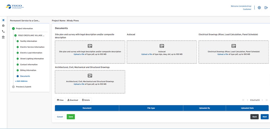This screenshot has width=270, height=129.
Task: Click the Autocad upload image icon
Action: (x=162, y=46)
